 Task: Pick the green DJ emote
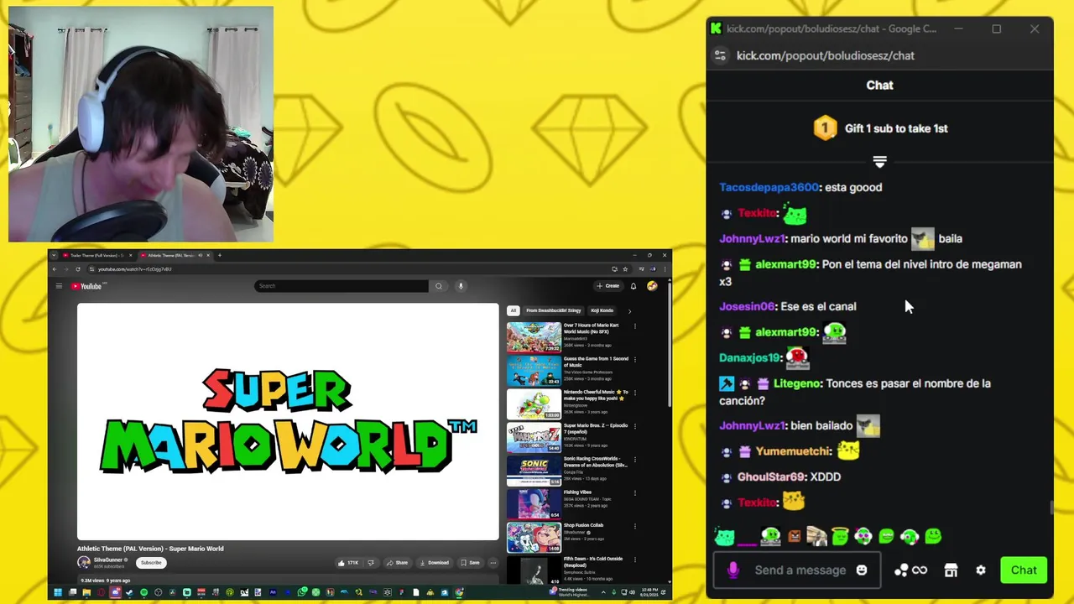click(x=770, y=537)
